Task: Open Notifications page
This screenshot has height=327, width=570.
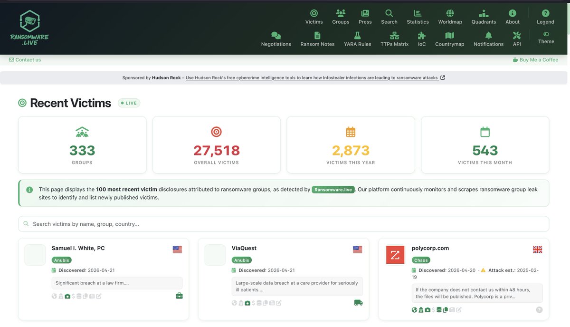Action: 488,39
